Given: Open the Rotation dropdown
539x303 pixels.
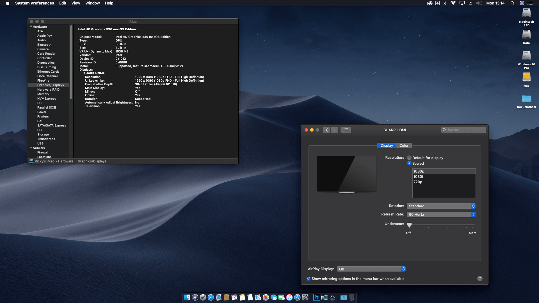Looking at the screenshot, I should coord(441,206).
